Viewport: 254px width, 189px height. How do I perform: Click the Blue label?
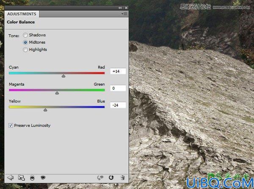101,101
